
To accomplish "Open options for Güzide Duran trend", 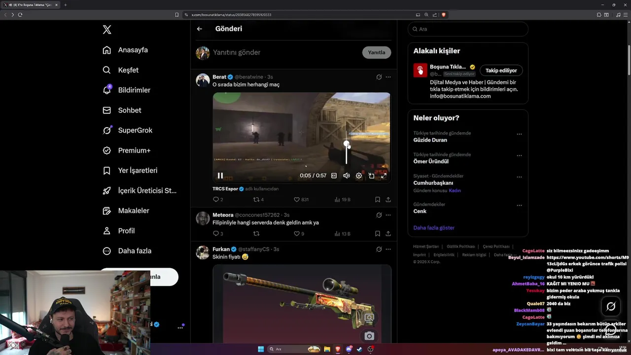I will point(519,134).
